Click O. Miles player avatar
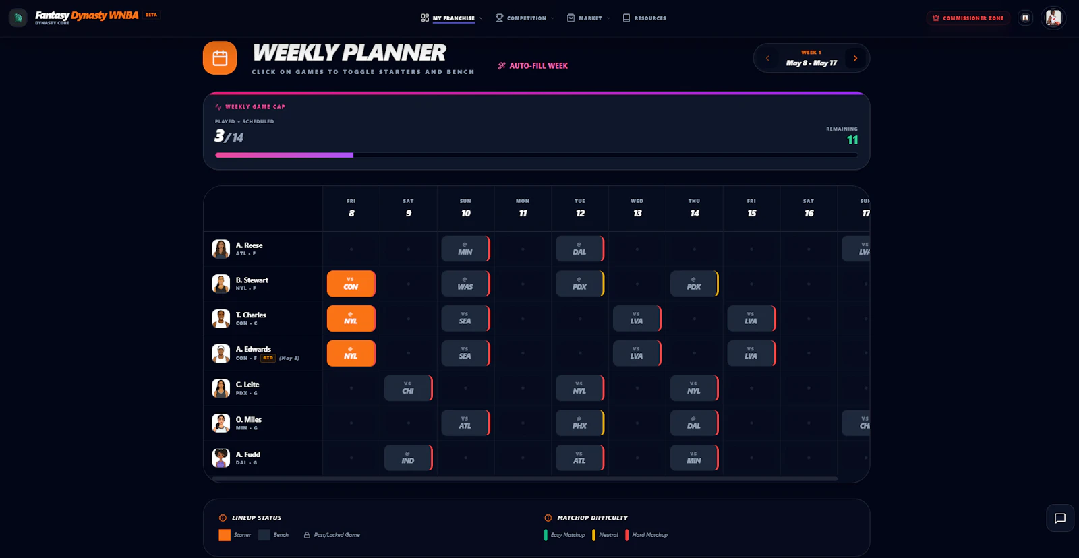The height and width of the screenshot is (558, 1079). pyautogui.click(x=221, y=423)
